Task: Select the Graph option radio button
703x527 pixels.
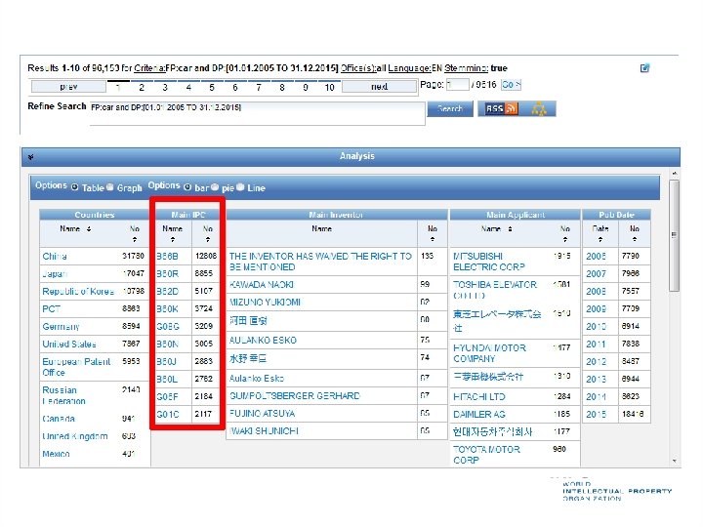Action: click(x=109, y=186)
